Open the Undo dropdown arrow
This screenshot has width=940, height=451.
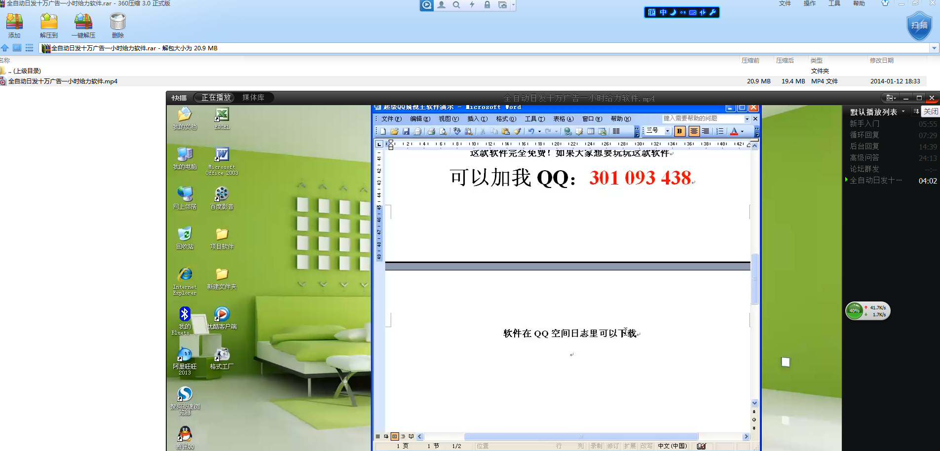pyautogui.click(x=539, y=131)
